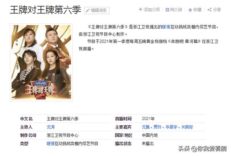Image resolution: width=231 pixels, height=156 pixels.
Task: Open guest link 关晓彤
Action: (x=187, y=127)
